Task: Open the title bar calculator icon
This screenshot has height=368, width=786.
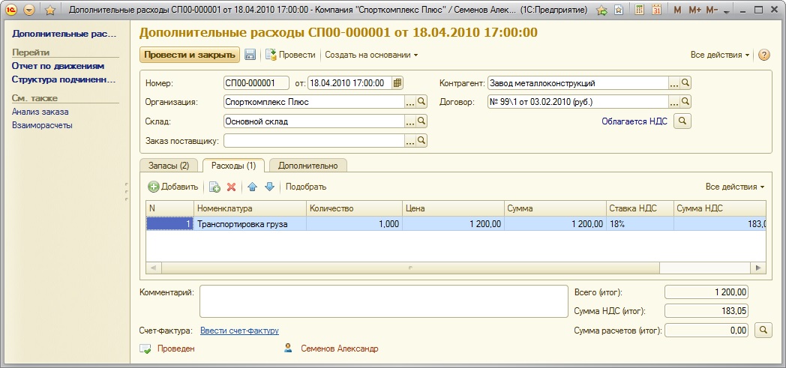Action: pos(639,10)
